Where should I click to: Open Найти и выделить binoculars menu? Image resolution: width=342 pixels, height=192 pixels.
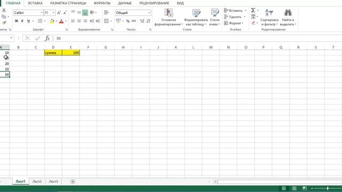point(288,18)
